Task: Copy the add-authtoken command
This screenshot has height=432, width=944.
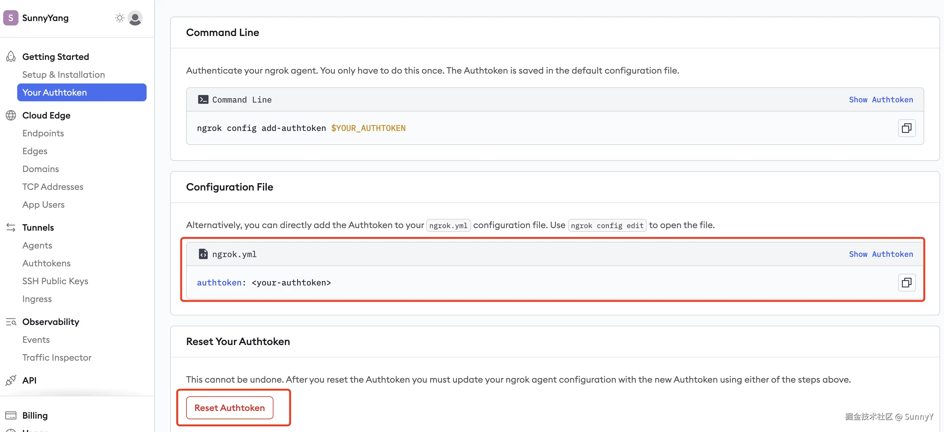Action: pyautogui.click(x=906, y=128)
